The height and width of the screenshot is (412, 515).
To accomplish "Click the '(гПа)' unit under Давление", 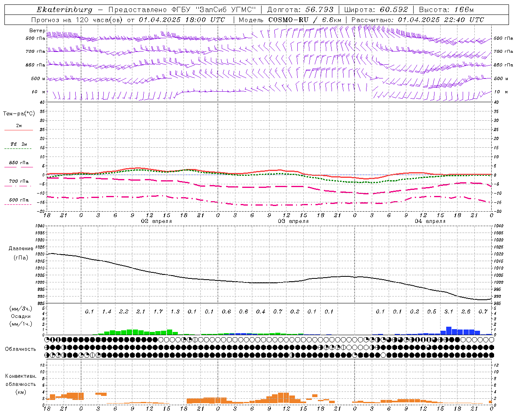I will [x=21, y=258].
